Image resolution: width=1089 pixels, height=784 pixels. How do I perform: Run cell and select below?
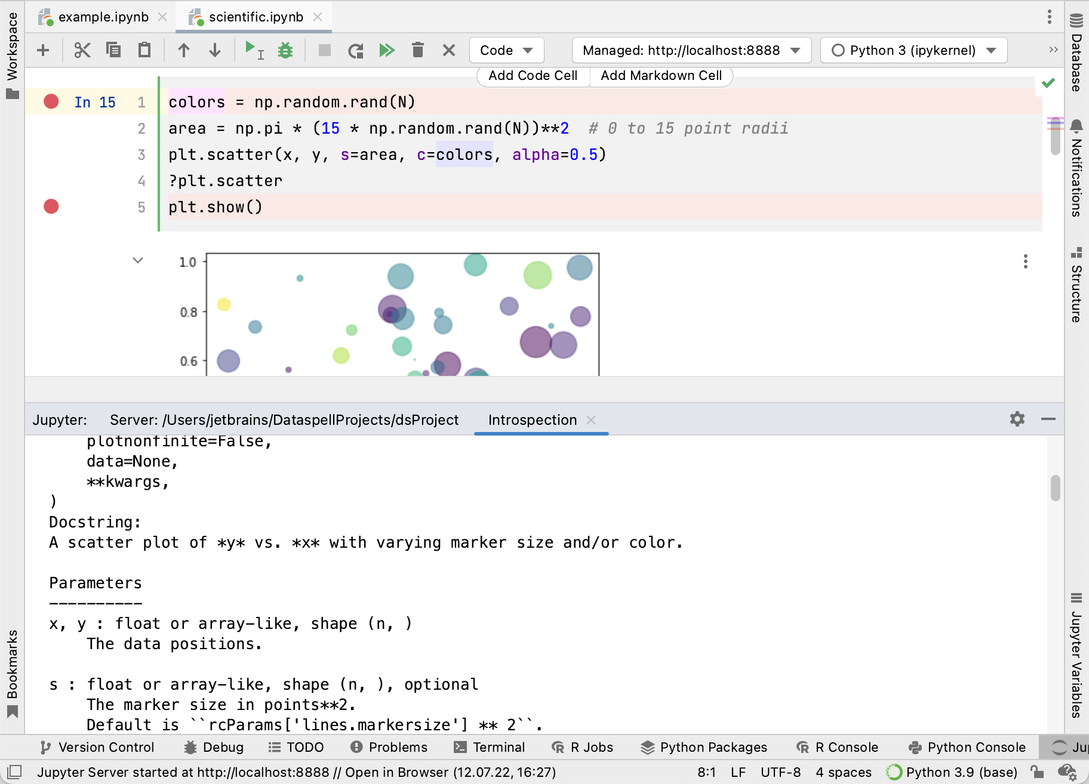(254, 50)
